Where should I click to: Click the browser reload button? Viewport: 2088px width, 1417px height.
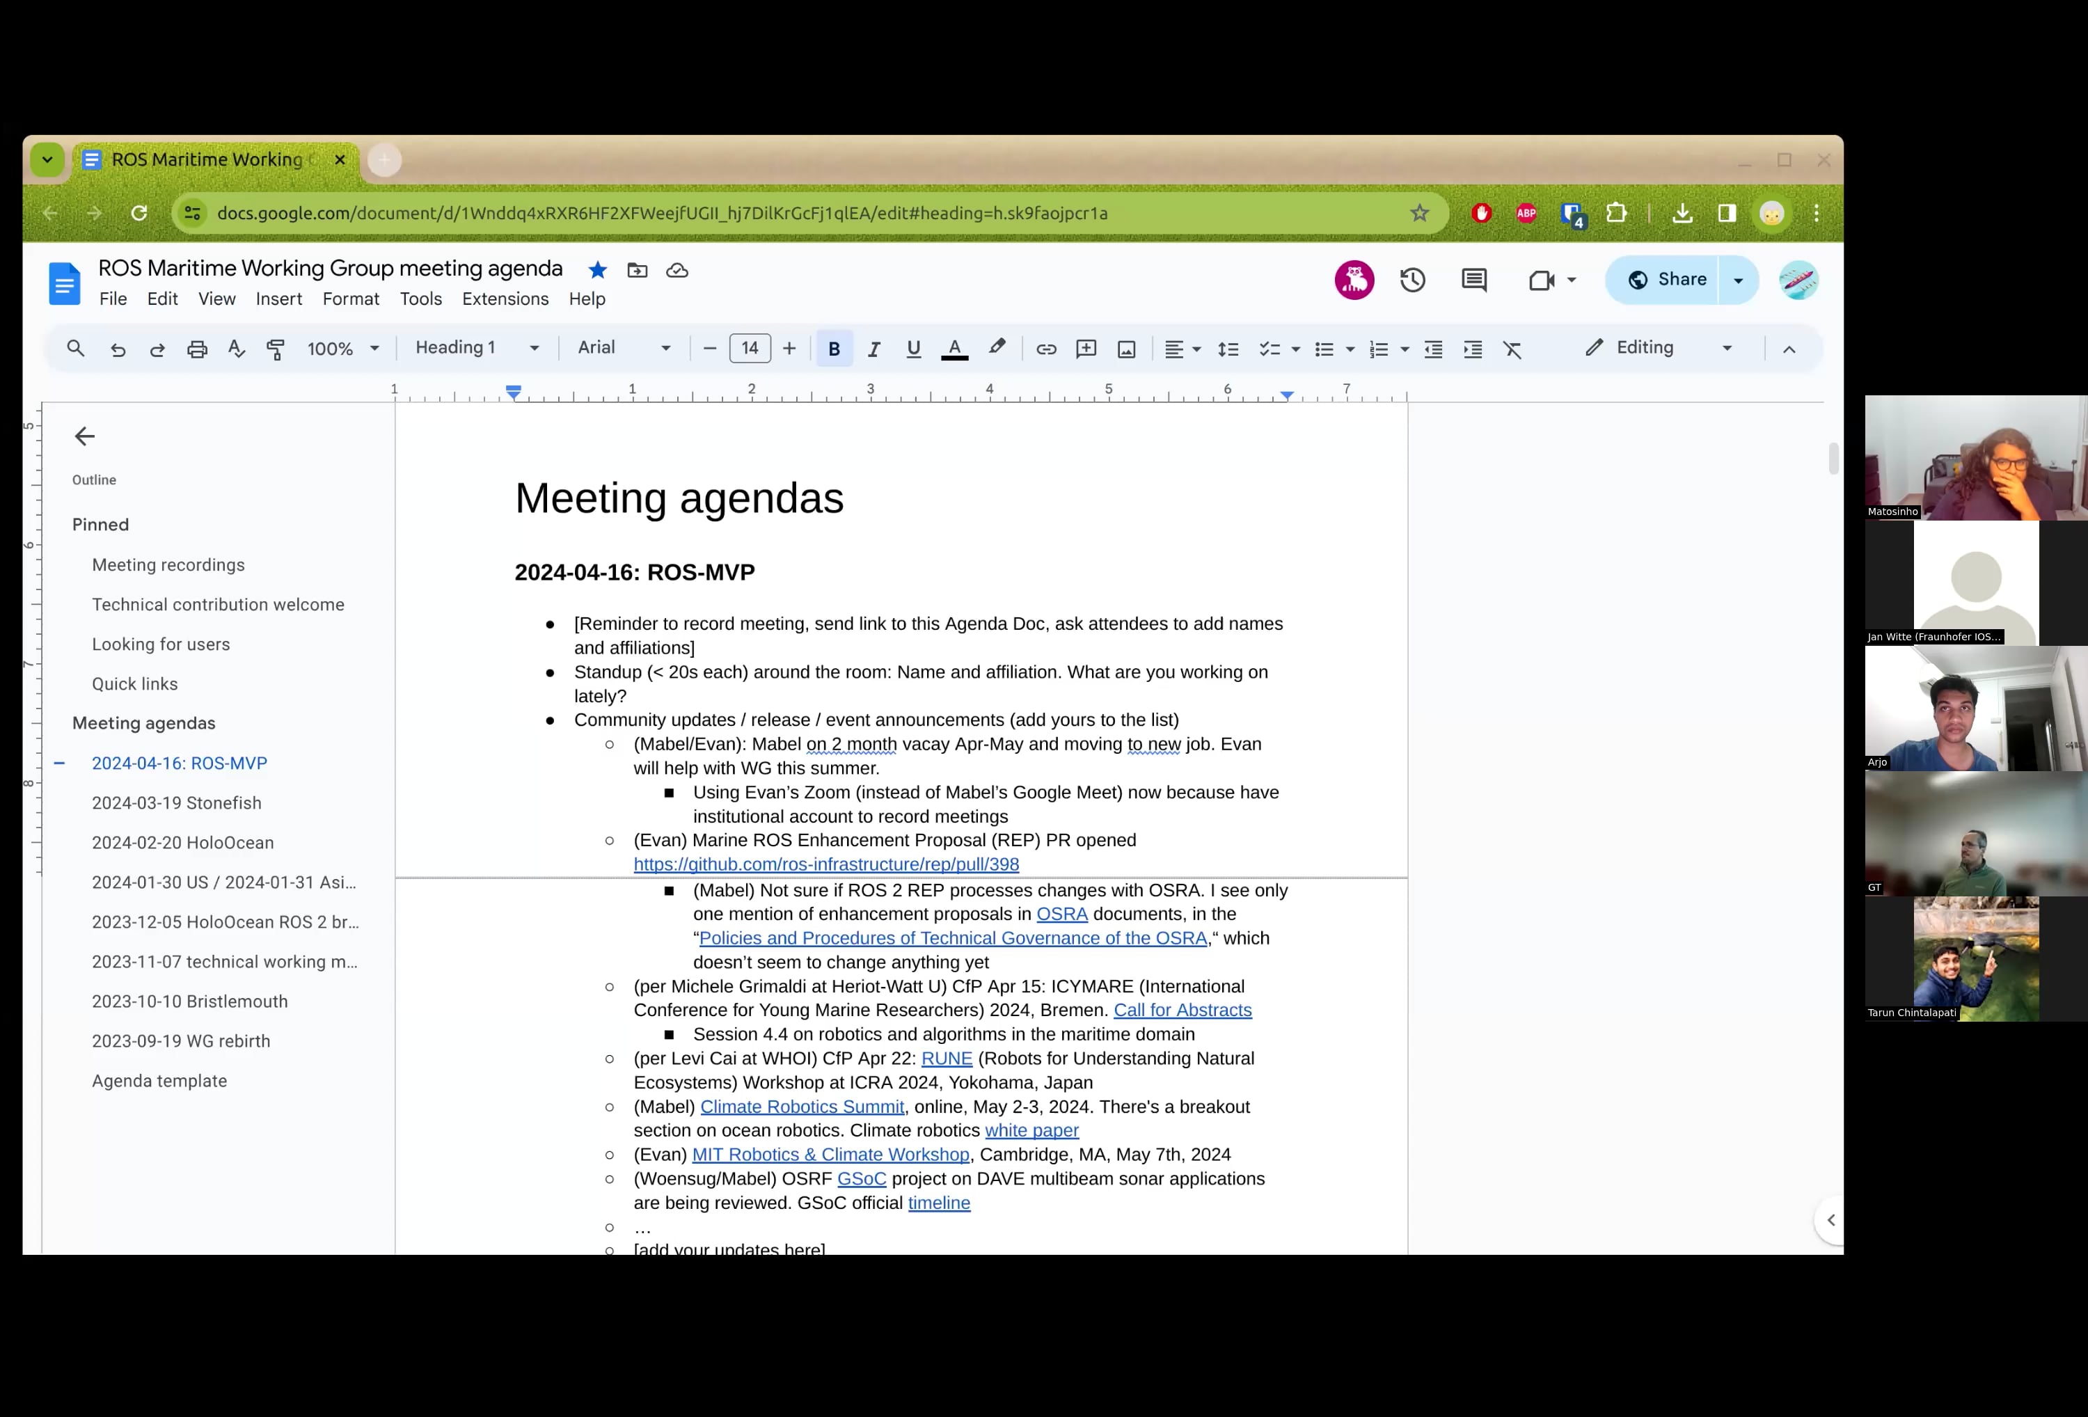[x=139, y=213]
